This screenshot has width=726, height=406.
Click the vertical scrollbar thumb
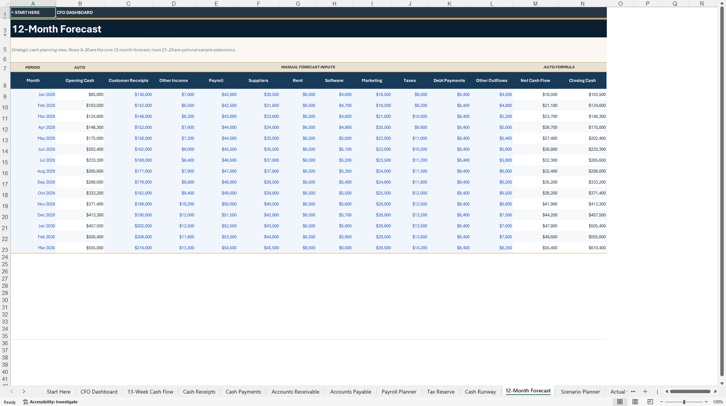pos(722,191)
